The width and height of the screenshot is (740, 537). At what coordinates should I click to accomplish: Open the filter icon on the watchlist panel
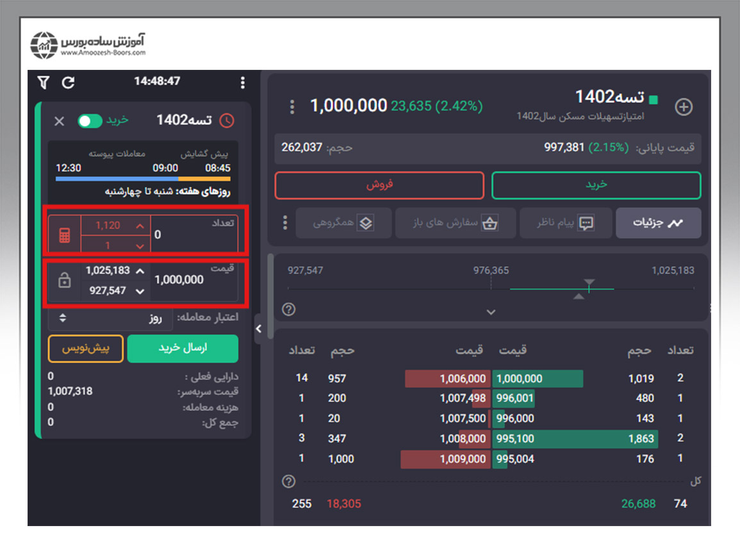point(42,82)
